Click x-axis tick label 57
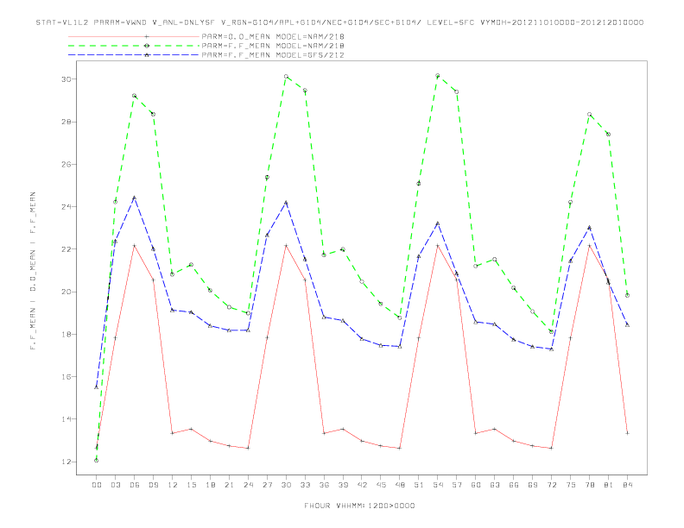 [x=457, y=485]
